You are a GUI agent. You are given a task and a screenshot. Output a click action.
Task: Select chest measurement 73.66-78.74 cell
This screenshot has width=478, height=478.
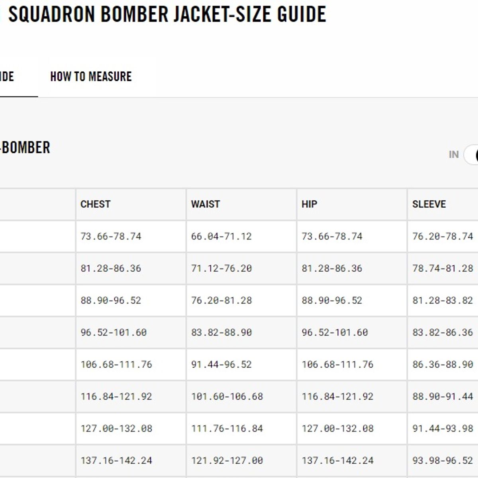111,236
